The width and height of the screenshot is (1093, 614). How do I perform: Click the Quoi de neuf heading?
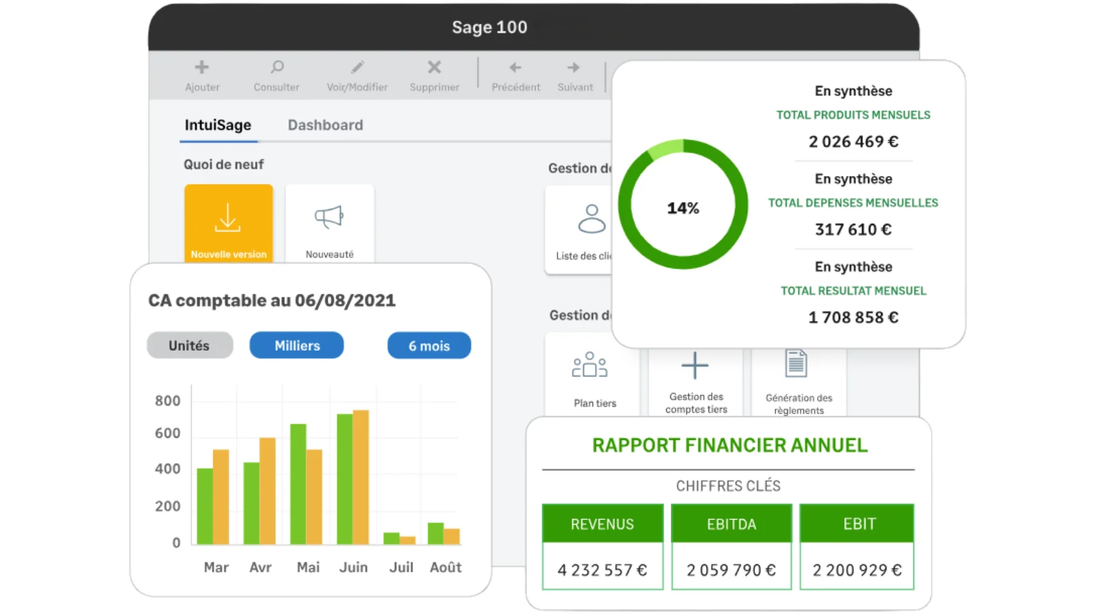point(223,164)
